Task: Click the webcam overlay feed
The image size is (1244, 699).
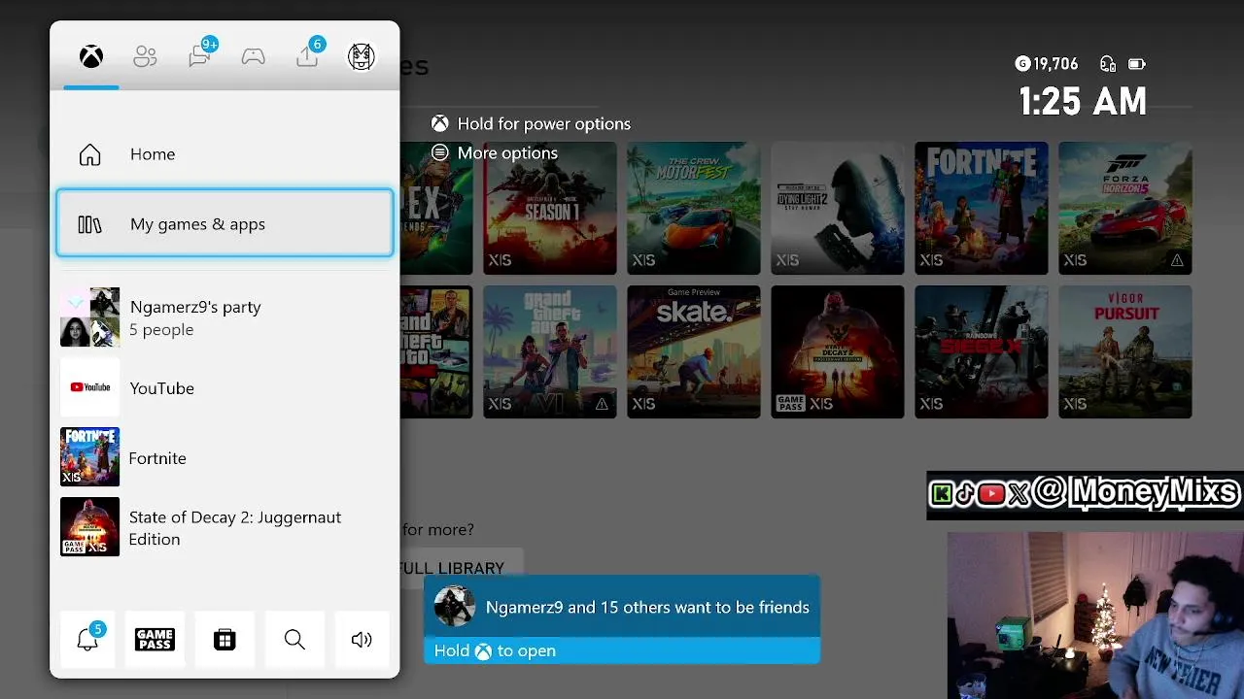Action: coord(1095,616)
